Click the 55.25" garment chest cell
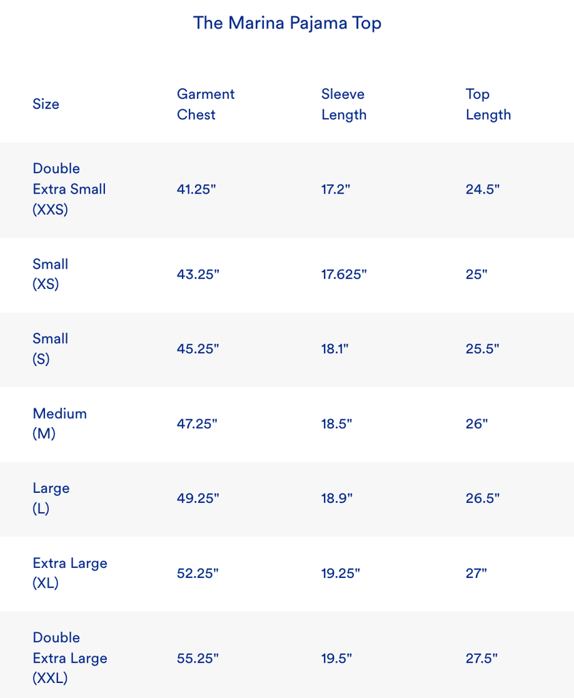The height and width of the screenshot is (698, 574). [198, 658]
